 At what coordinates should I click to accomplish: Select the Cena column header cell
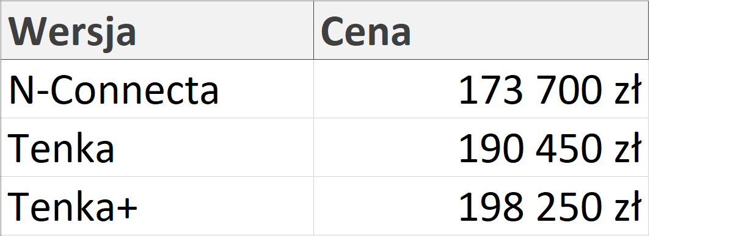[481, 30]
